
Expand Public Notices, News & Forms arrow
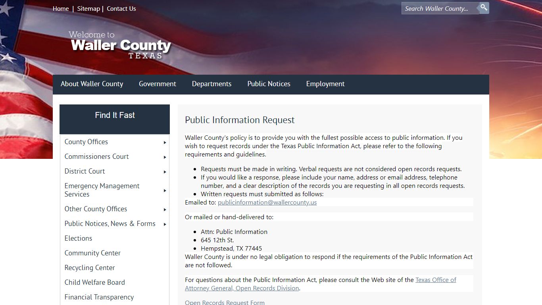coord(165,224)
